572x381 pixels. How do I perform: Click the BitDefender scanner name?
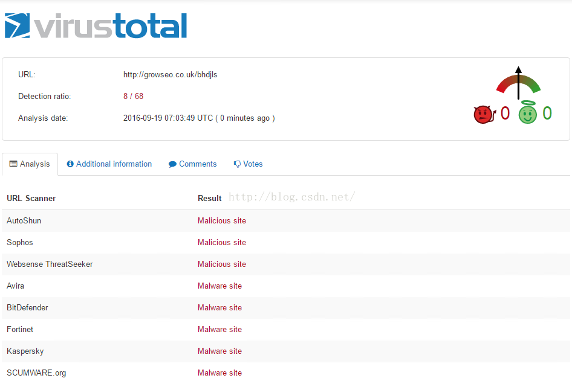pyautogui.click(x=27, y=308)
